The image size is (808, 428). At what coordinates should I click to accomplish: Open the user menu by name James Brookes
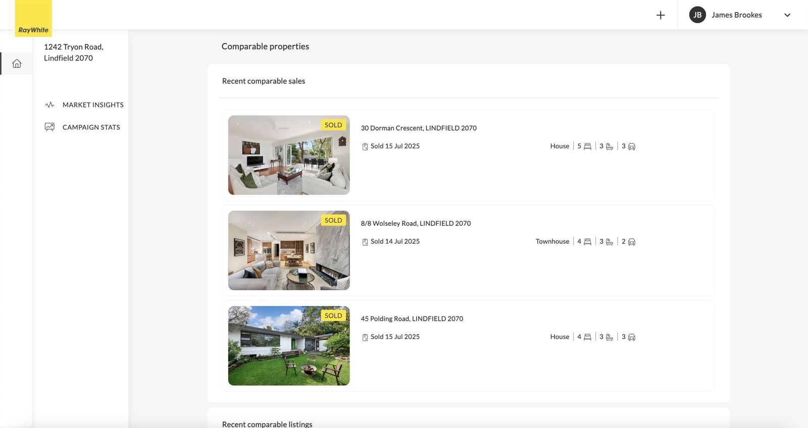736,15
